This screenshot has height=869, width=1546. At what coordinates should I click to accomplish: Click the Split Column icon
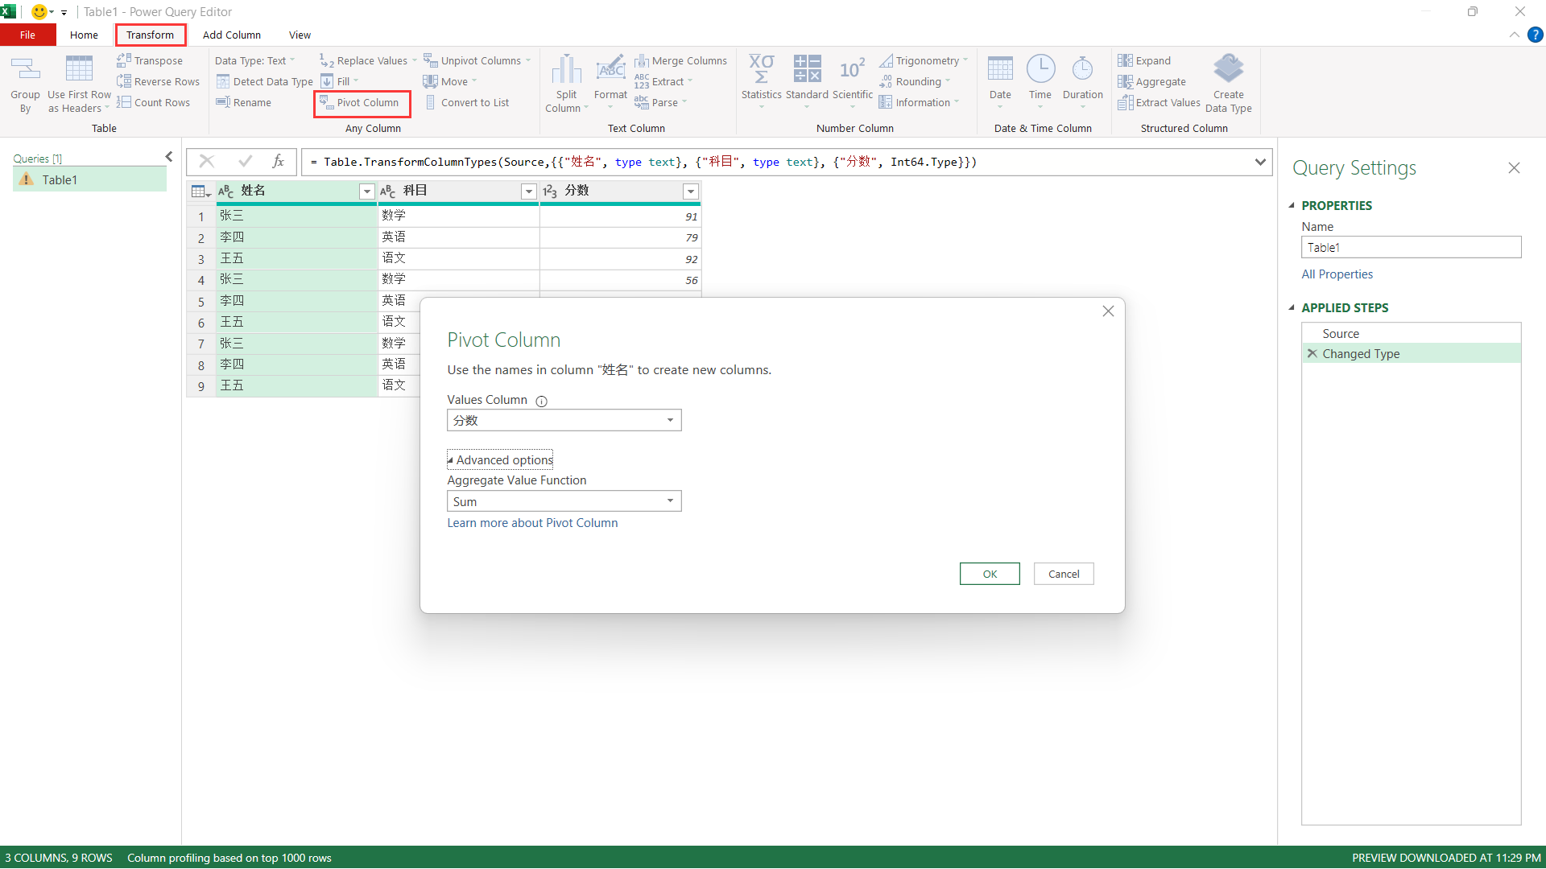(x=566, y=70)
